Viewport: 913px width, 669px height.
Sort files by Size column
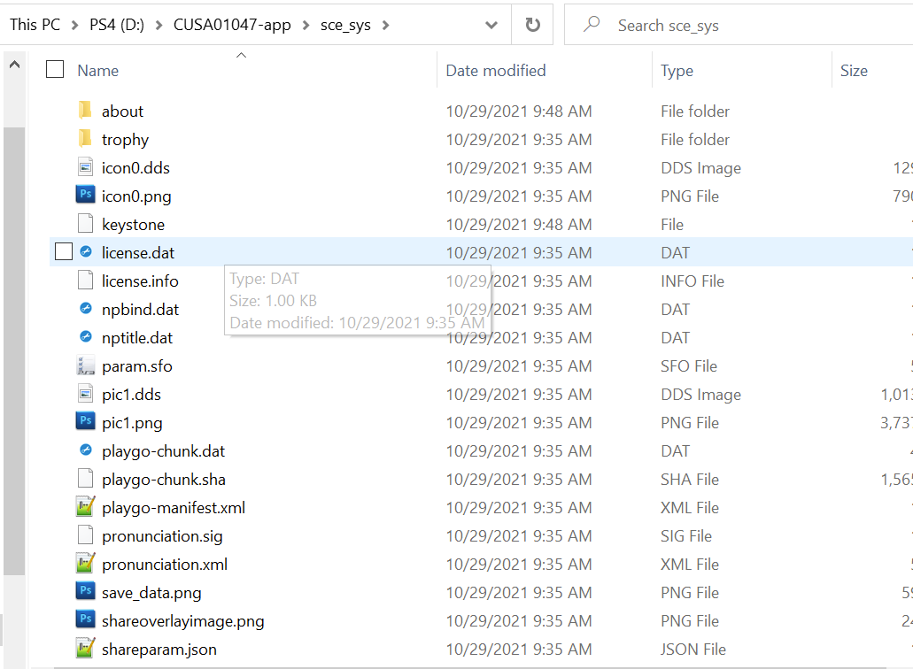pyautogui.click(x=854, y=71)
